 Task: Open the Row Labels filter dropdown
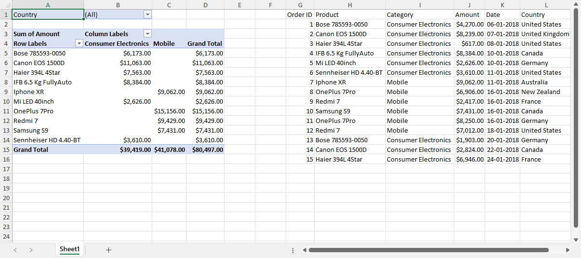[x=79, y=43]
